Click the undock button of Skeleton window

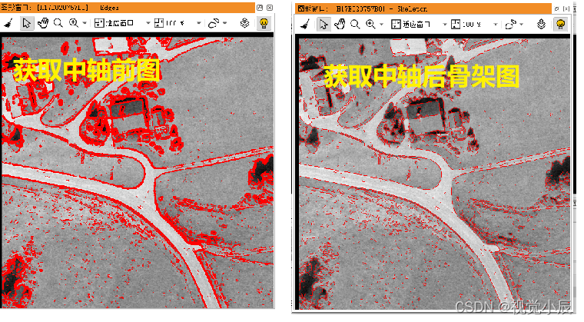(x=557, y=8)
